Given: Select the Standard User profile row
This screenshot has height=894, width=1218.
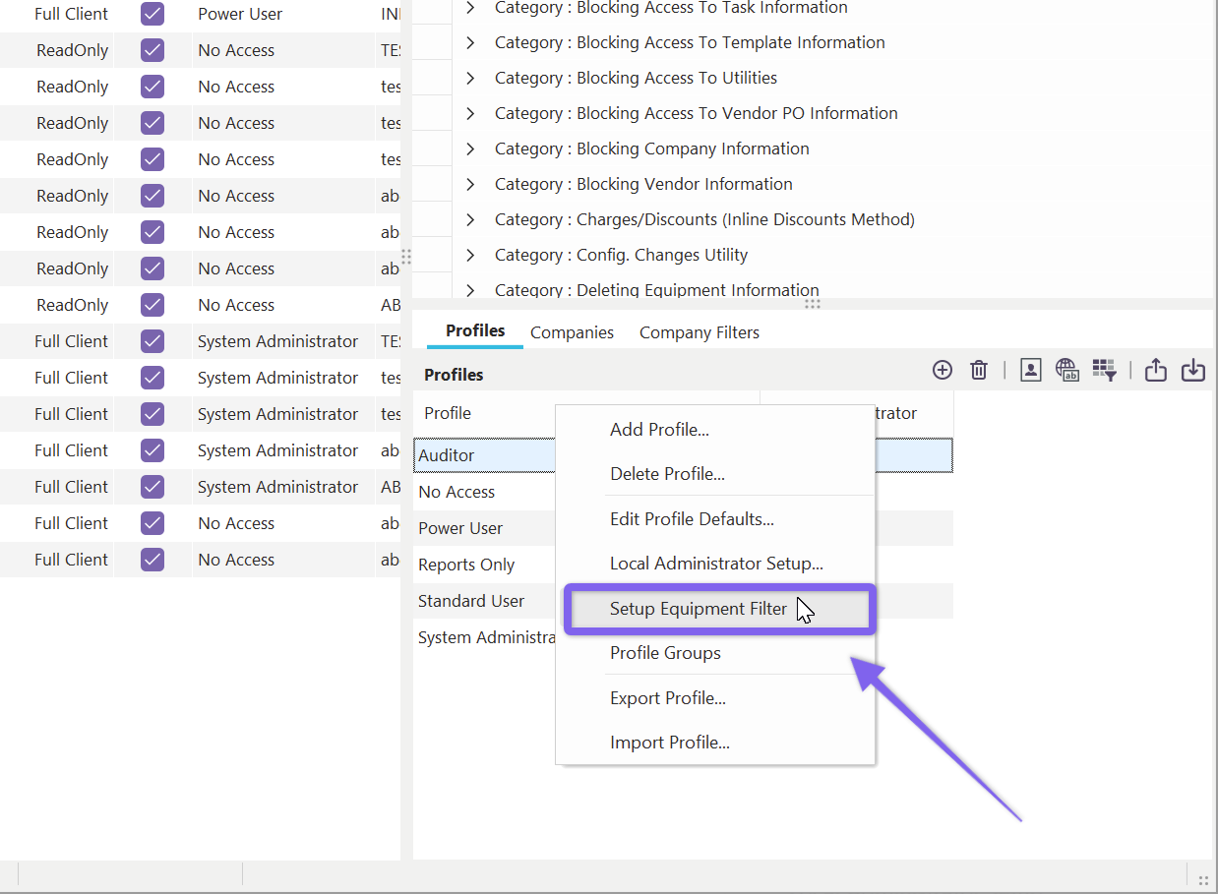Looking at the screenshot, I should click(x=471, y=601).
